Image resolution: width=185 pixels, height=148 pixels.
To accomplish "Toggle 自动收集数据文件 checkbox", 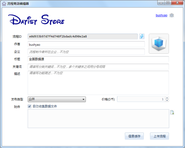I will point(30,106).
